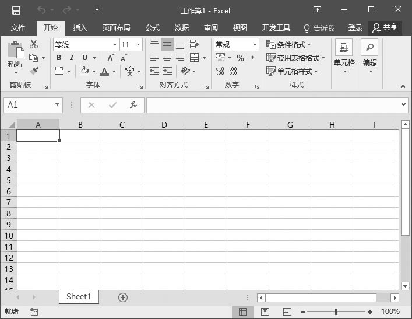Switch to the 审阅 ribbon tab
This screenshot has height=319, width=412.
[211, 27]
